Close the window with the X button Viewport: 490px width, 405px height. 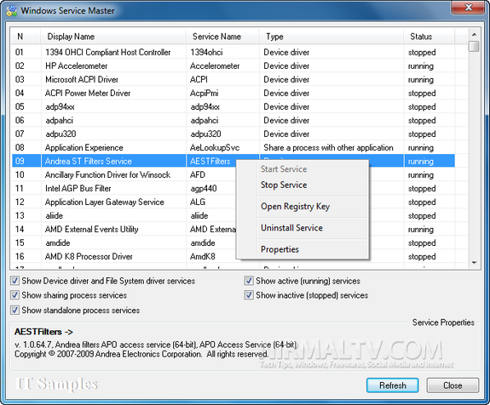469,8
